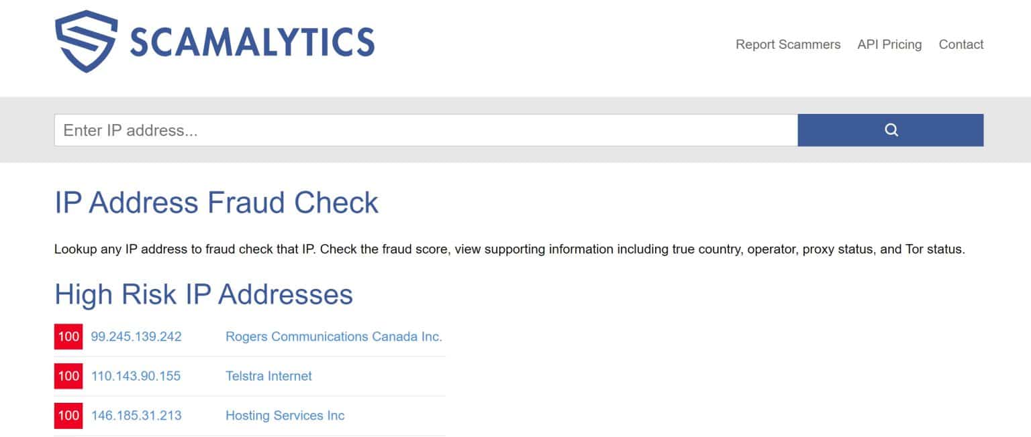Open the Telstra Internet operator link
The image size is (1031, 437).
pos(268,376)
